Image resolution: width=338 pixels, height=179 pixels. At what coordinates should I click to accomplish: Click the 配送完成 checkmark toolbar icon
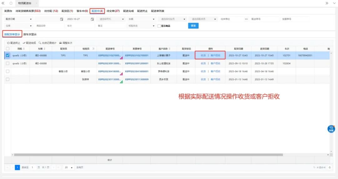[24, 43]
